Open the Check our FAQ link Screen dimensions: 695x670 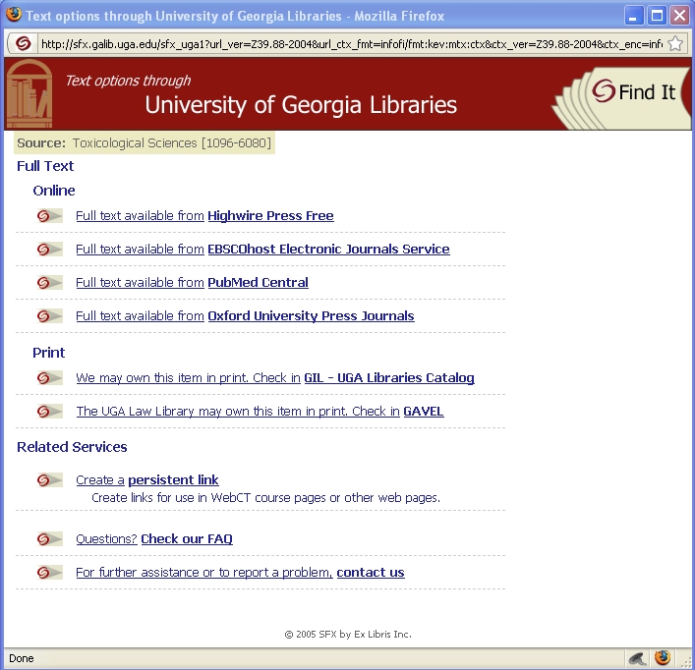tap(153, 539)
